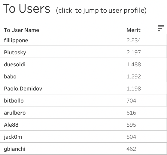The width and height of the screenshot is (167, 155).
Task: Click merit value 1.292 for babo
Action: 134,77
